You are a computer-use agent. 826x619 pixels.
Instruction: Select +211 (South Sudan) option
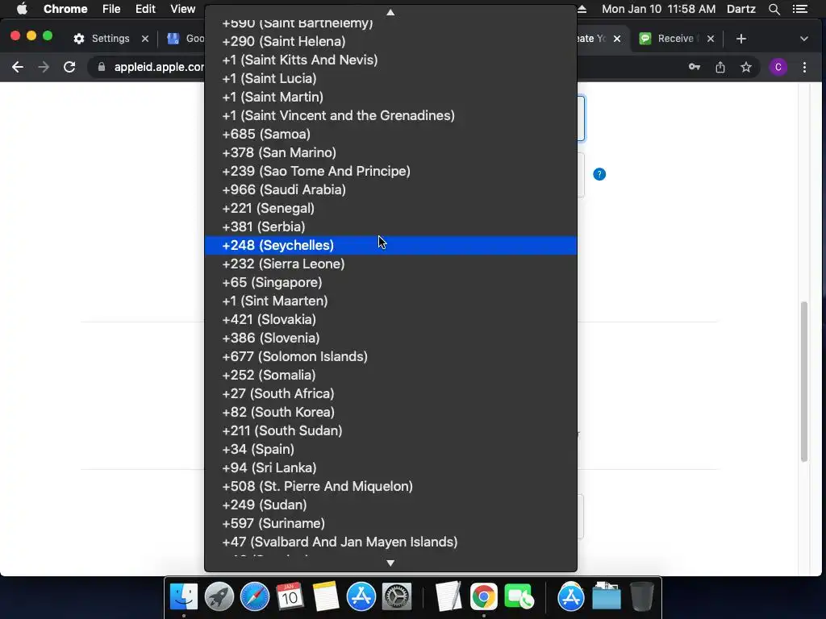coord(390,430)
